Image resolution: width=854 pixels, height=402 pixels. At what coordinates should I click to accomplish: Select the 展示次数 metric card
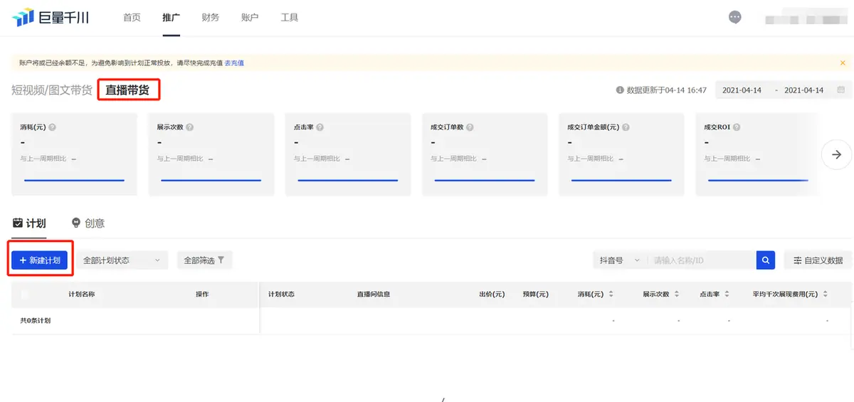click(x=211, y=154)
